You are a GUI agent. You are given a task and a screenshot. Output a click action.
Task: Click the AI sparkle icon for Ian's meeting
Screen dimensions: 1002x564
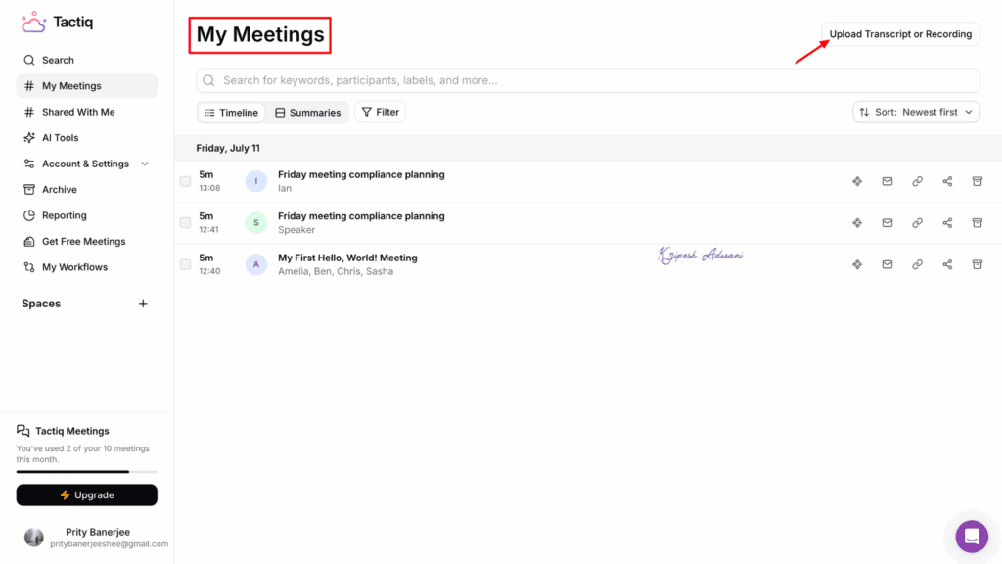pos(857,181)
